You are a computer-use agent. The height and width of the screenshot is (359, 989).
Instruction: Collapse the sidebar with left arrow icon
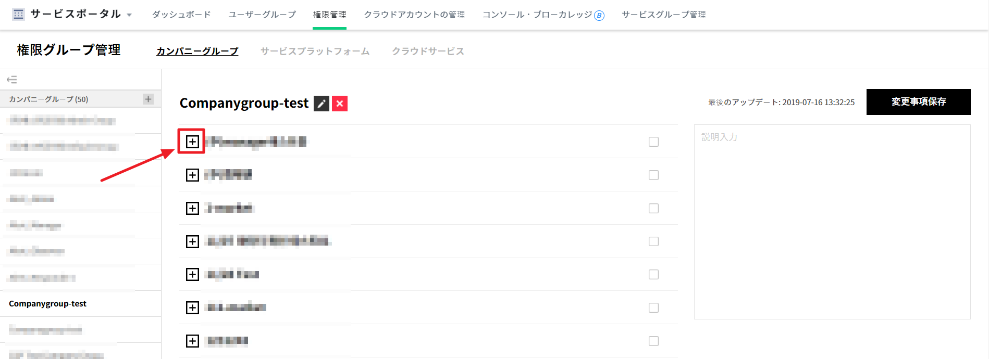(12, 80)
